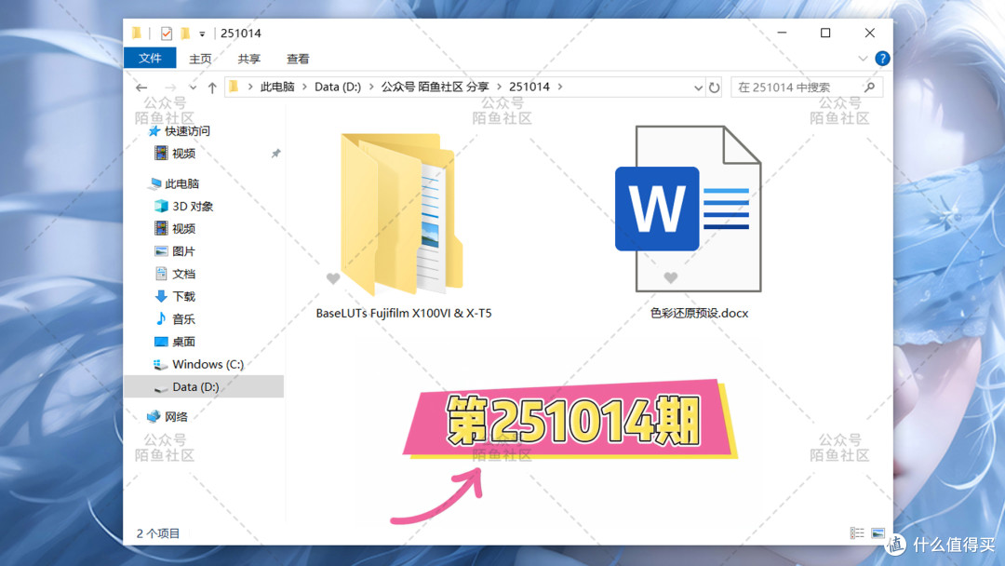
Task: Click folder name BaseLUTs Fujifilm X100VI & X-T5
Action: click(x=404, y=314)
